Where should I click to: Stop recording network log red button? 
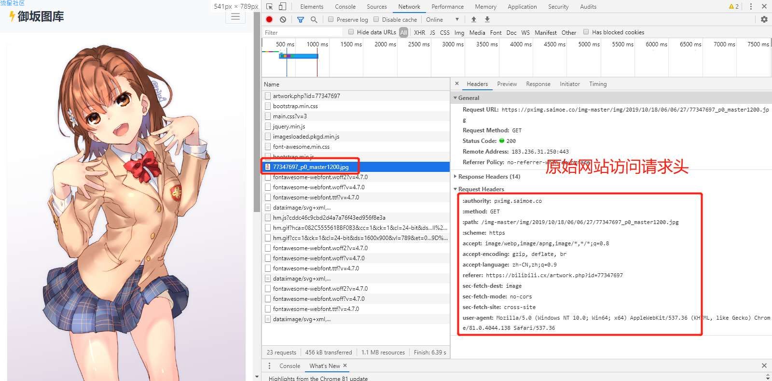(269, 19)
